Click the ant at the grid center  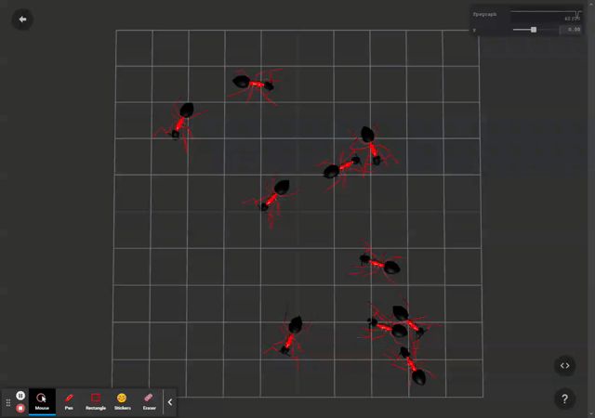(273, 196)
